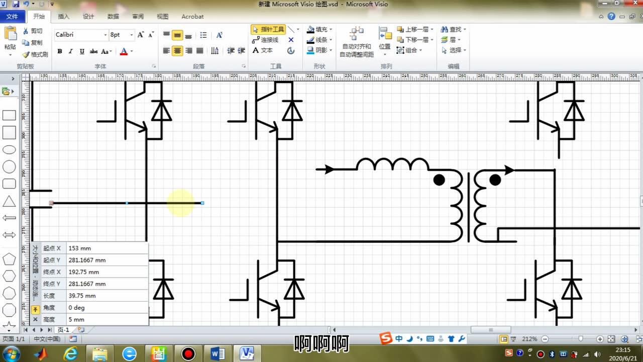Toggle Bold formatting
643x362 pixels.
point(60,51)
